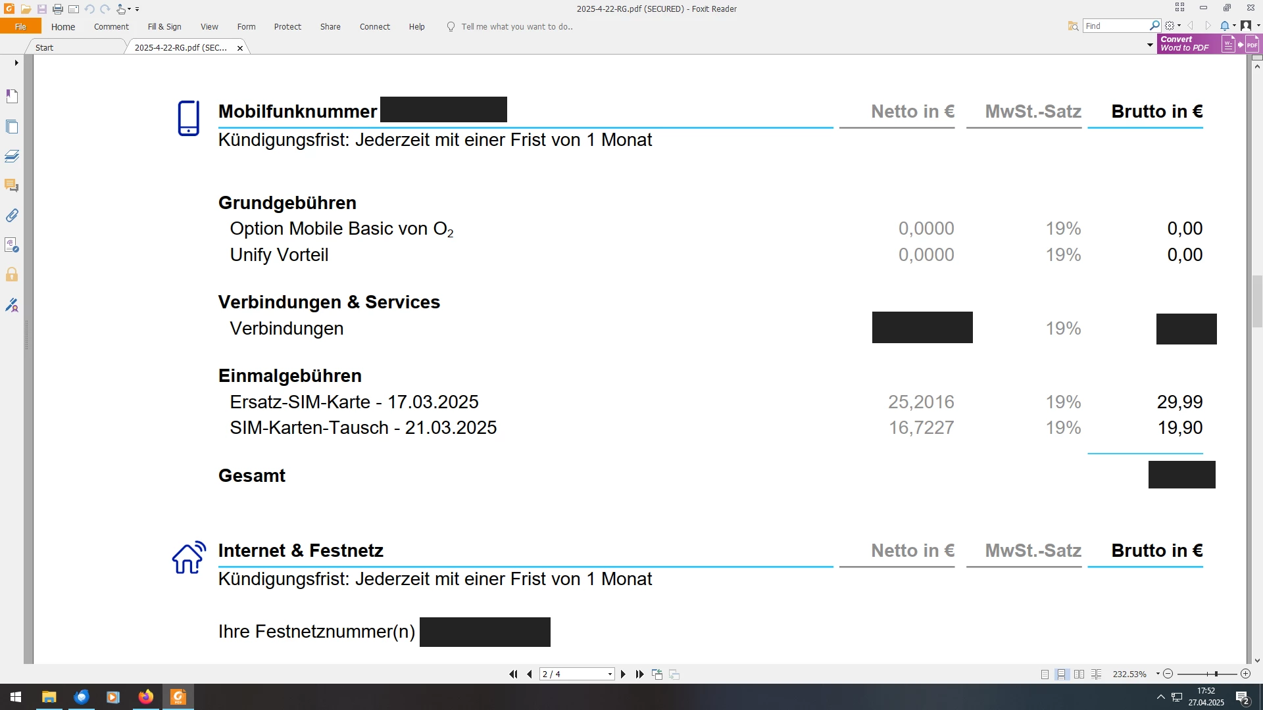The image size is (1263, 710).
Task: Open the Layers panel in sidebar
Action: pyautogui.click(x=12, y=156)
